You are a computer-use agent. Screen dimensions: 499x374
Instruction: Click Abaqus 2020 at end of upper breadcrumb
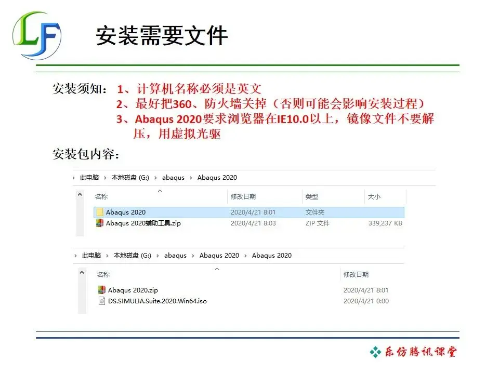pos(217,178)
